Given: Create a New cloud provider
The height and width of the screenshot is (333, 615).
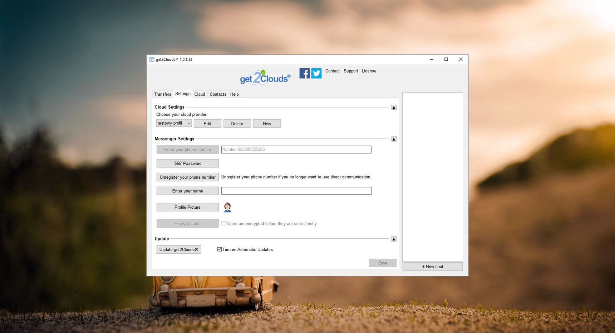Looking at the screenshot, I should click(267, 124).
